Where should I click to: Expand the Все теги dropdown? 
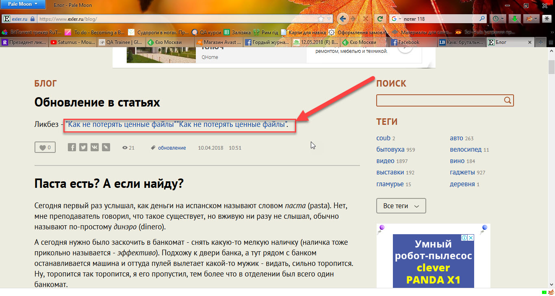click(401, 206)
